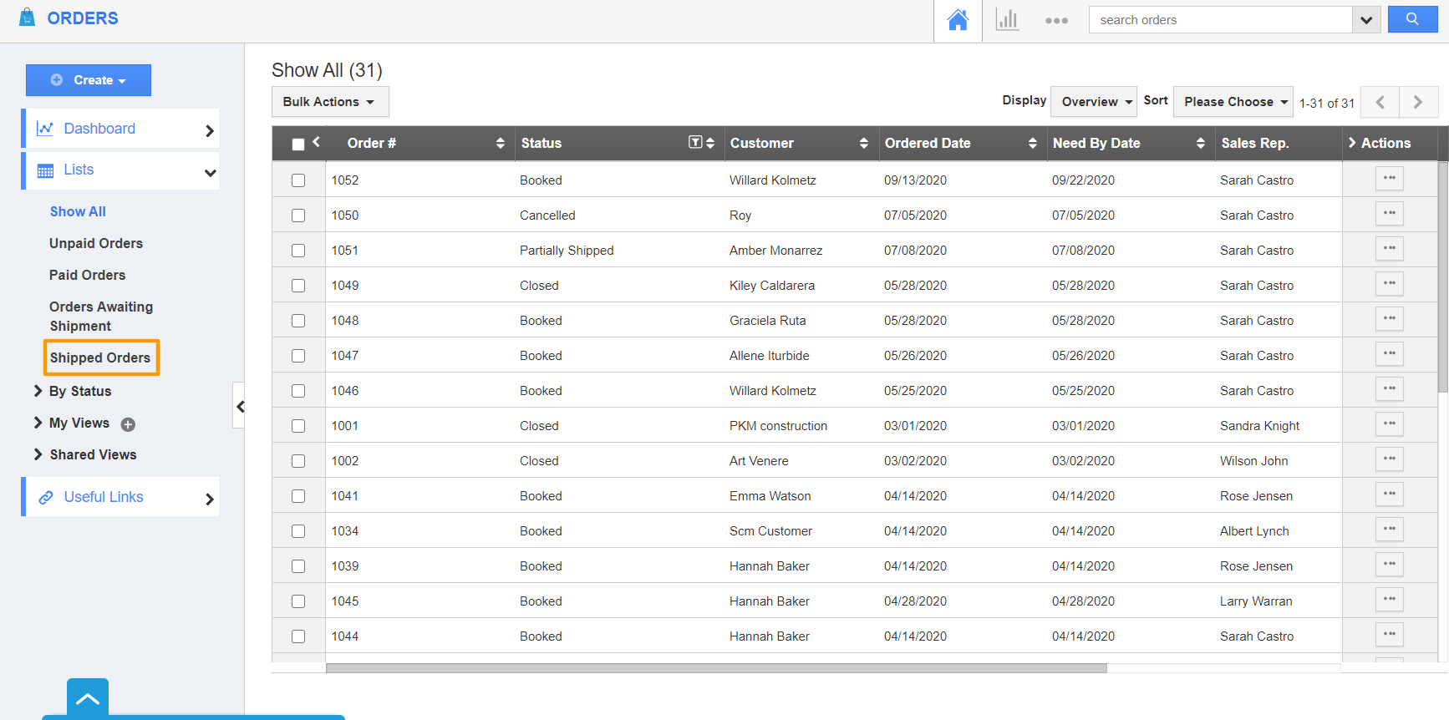This screenshot has height=720, width=1449.
Task: Open the Shipped Orders list
Action: [100, 357]
